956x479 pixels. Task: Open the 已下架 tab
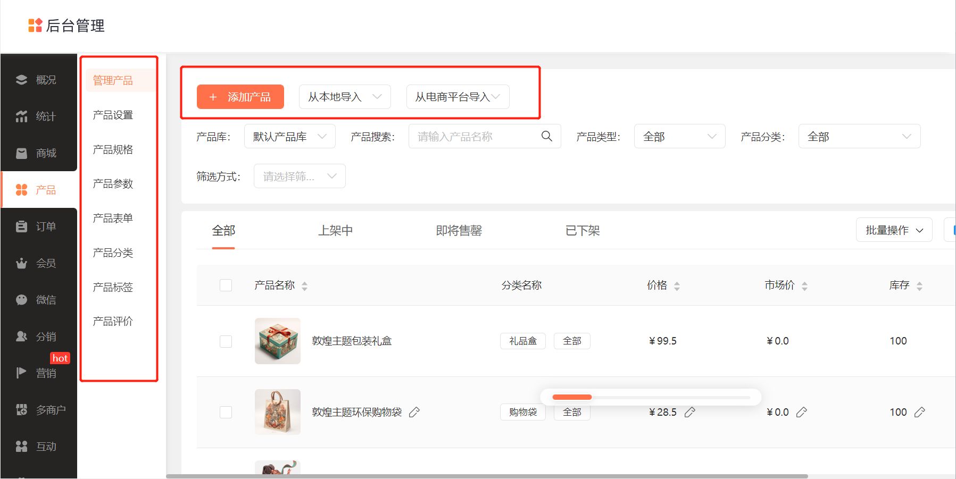582,230
